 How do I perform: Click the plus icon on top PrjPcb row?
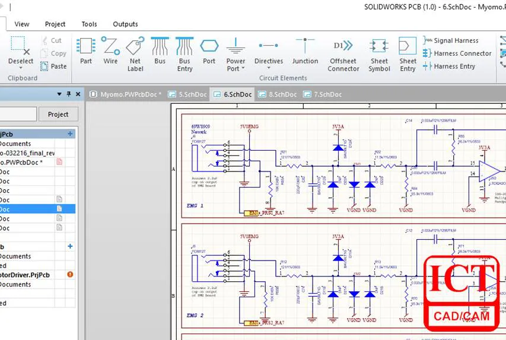[x=70, y=134]
